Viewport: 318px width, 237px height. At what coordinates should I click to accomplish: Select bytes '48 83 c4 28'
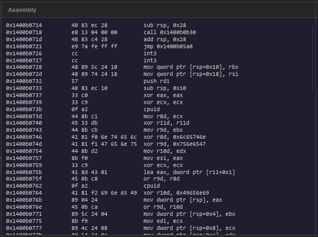[x=89, y=40]
